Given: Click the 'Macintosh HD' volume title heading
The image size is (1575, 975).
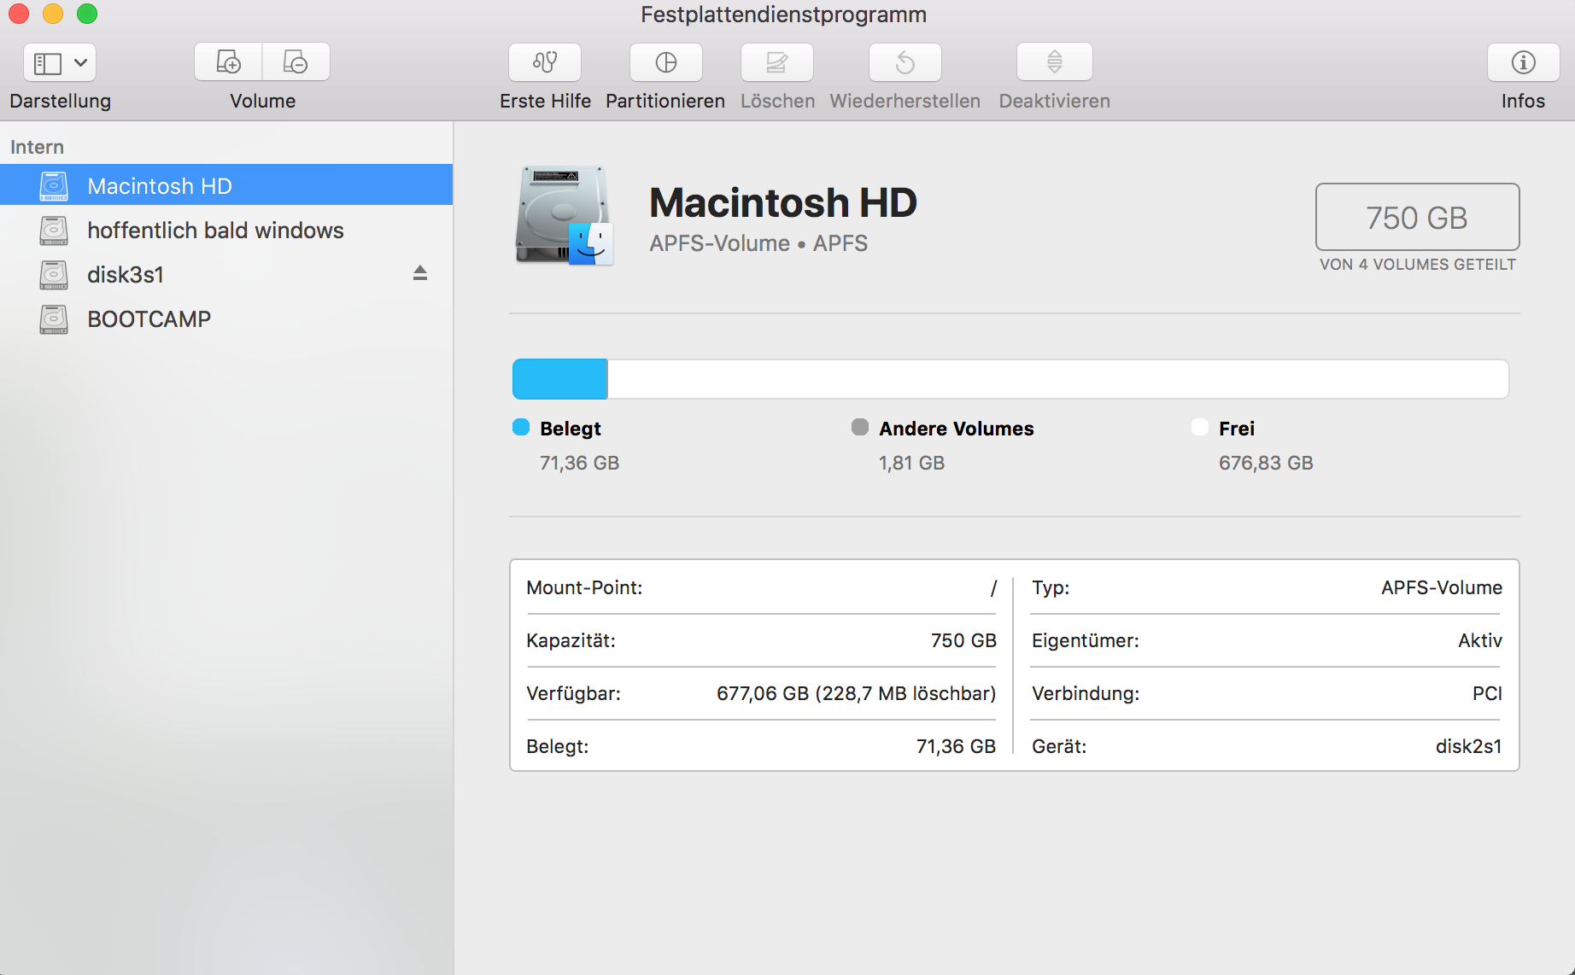Looking at the screenshot, I should pos(783,203).
